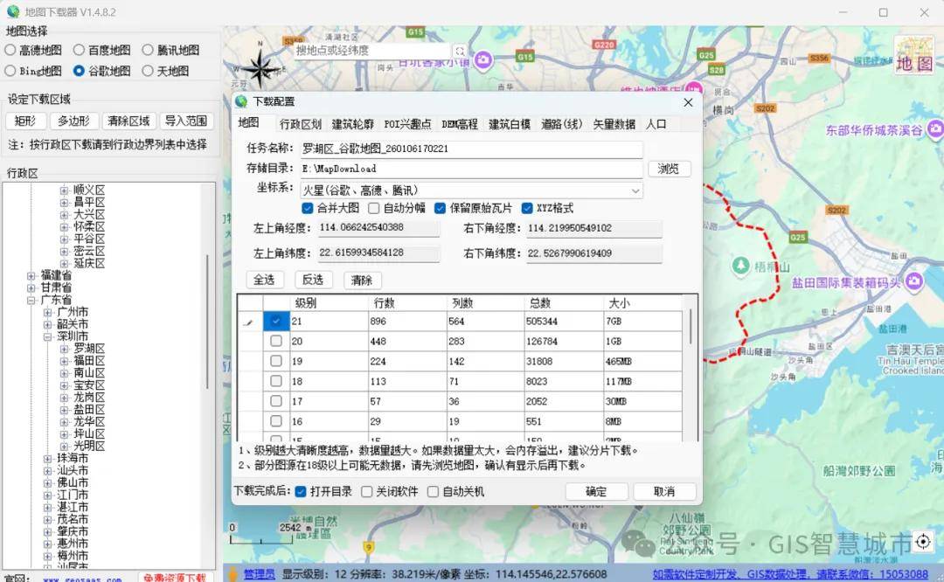
Task: Open the 坐标系 coordinate system dropdown
Action: (635, 191)
